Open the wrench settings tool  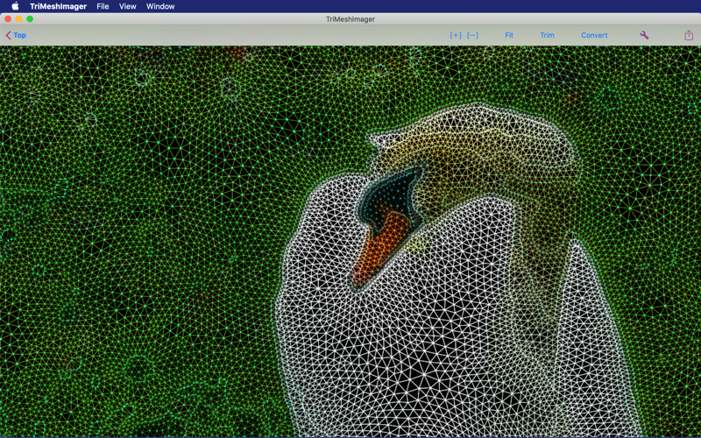tap(644, 35)
